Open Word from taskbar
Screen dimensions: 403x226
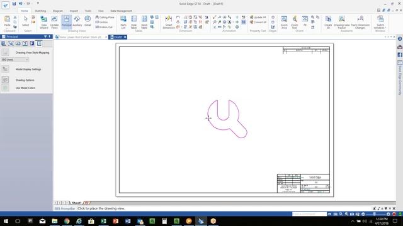click(128, 221)
